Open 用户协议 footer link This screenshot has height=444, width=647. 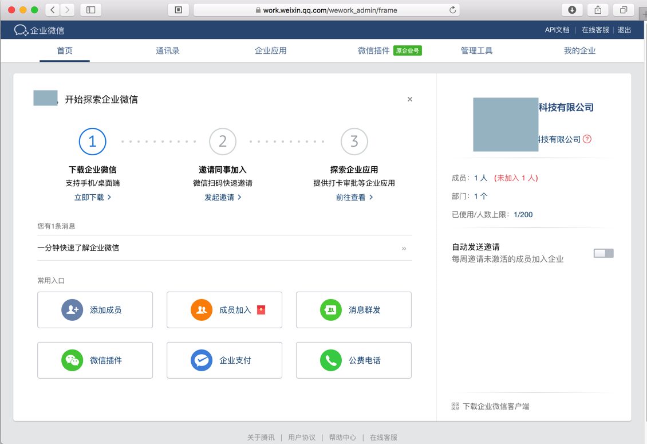coord(302,437)
